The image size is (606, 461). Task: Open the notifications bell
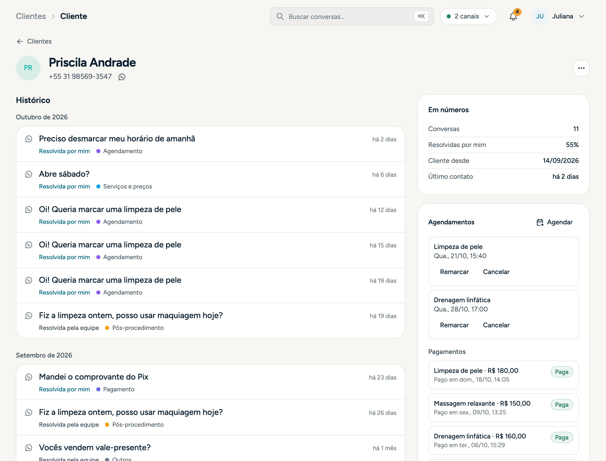click(513, 16)
